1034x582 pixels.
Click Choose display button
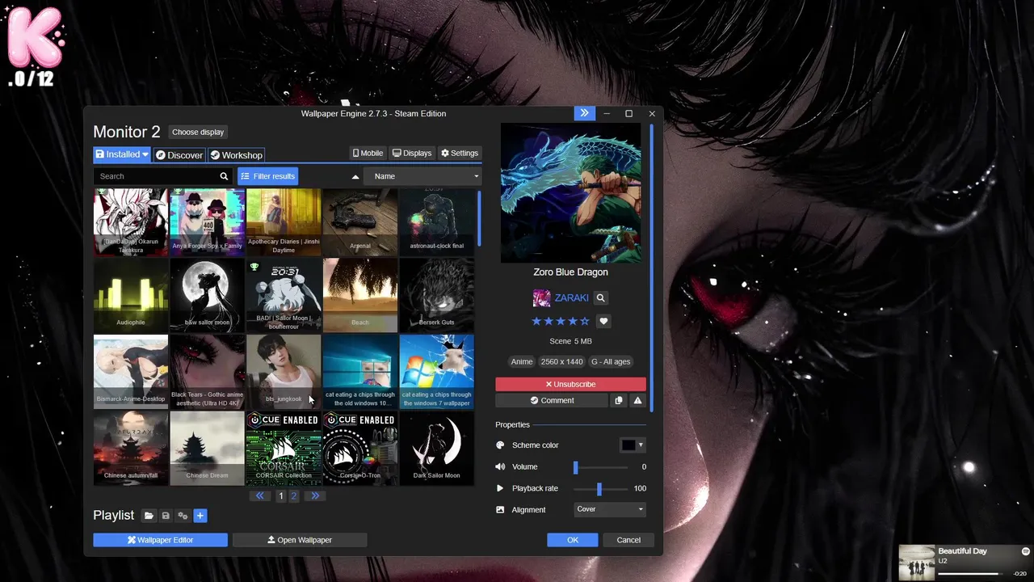click(198, 132)
